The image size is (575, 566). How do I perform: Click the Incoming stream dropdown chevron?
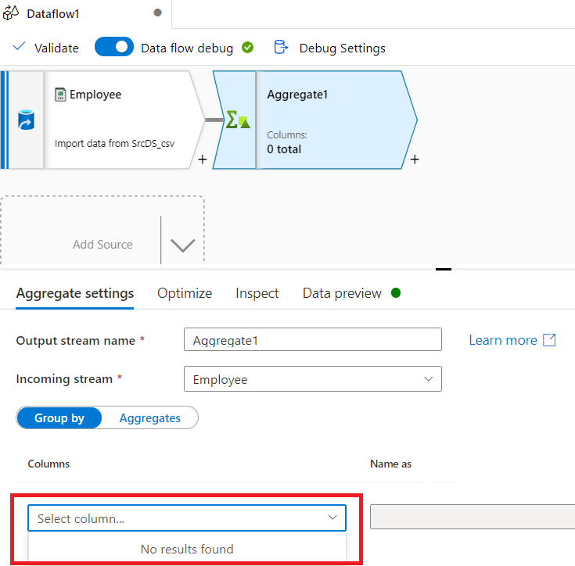(x=429, y=379)
